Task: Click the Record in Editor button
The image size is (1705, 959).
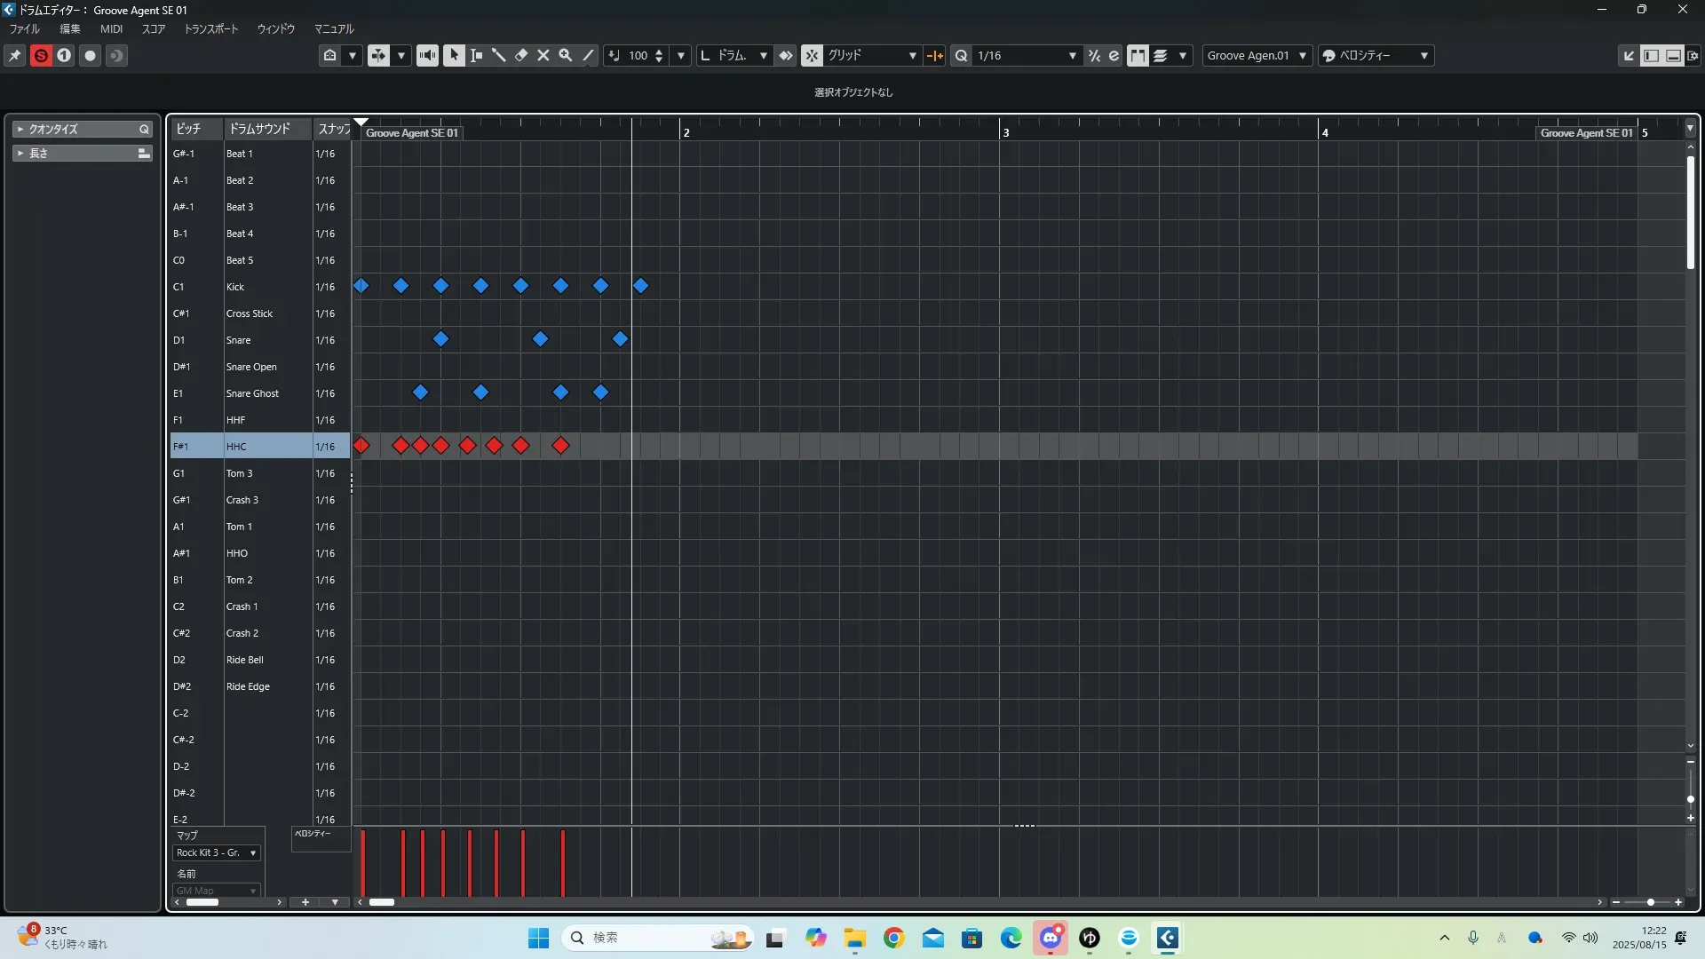Action: tap(90, 55)
